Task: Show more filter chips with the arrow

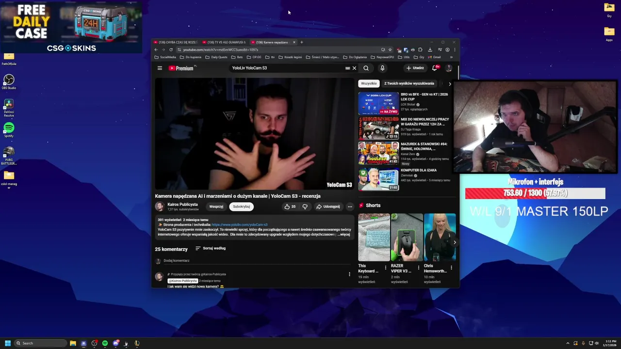Action: pyautogui.click(x=450, y=84)
